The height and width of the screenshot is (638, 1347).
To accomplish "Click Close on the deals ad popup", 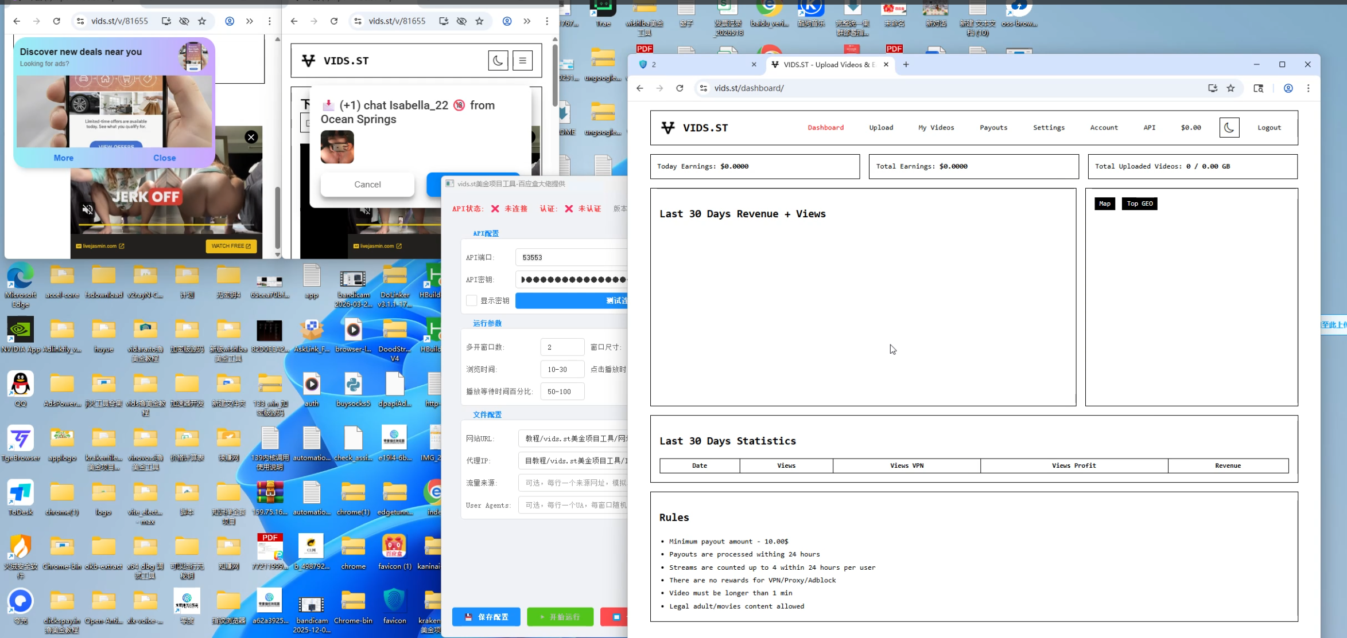I will point(165,158).
